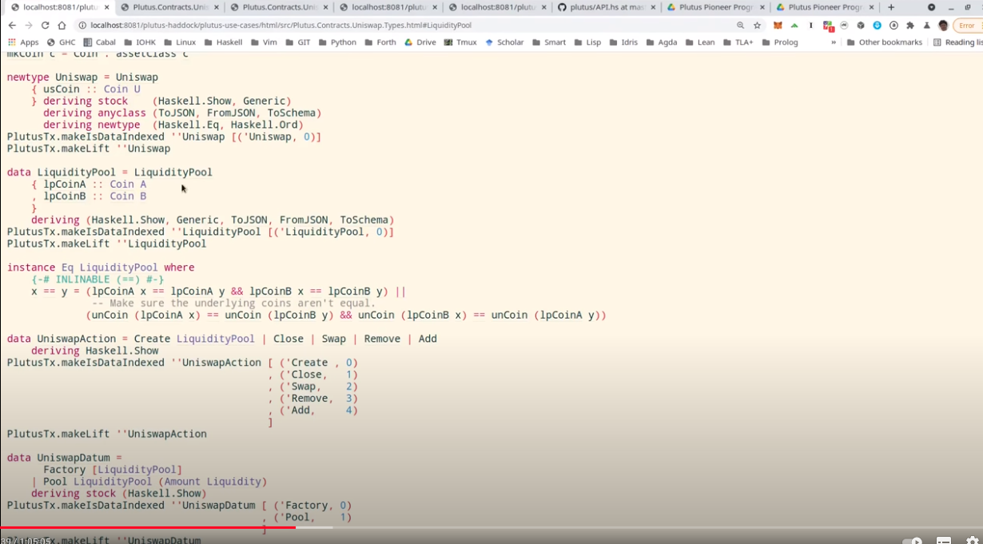
Task: Open the Apps grid shortcut
Action: 23,42
